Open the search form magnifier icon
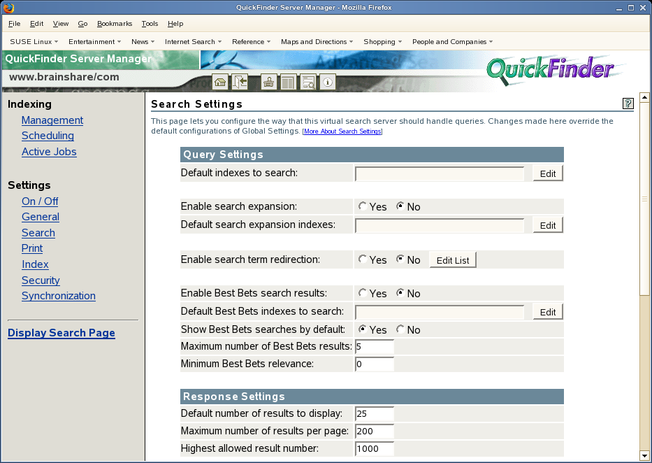652x463 pixels. pos(308,82)
